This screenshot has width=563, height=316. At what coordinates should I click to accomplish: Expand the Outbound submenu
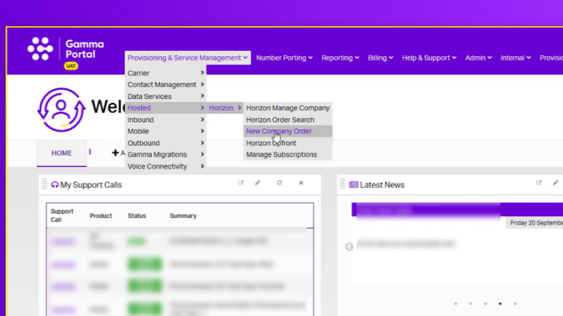pos(166,143)
